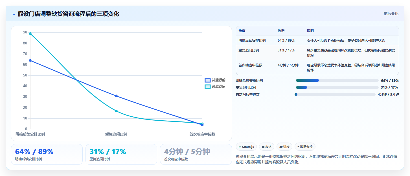
Task: Click x-axis label 明确后续安排比例
Action: pos(30,134)
